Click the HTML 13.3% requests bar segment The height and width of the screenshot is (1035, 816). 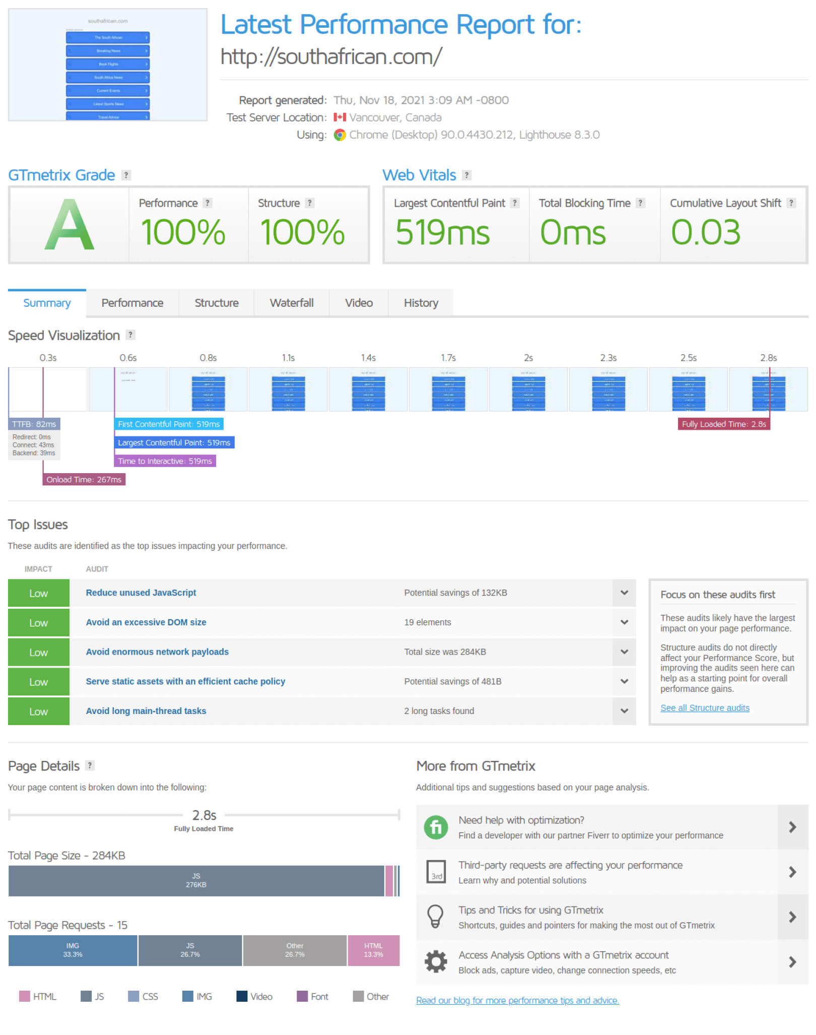click(373, 950)
